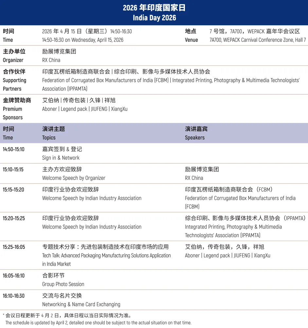Viewport: 308px width, 328px height.
Task: Click the Chinese text '交流与名片交换'
Action: pos(62,296)
